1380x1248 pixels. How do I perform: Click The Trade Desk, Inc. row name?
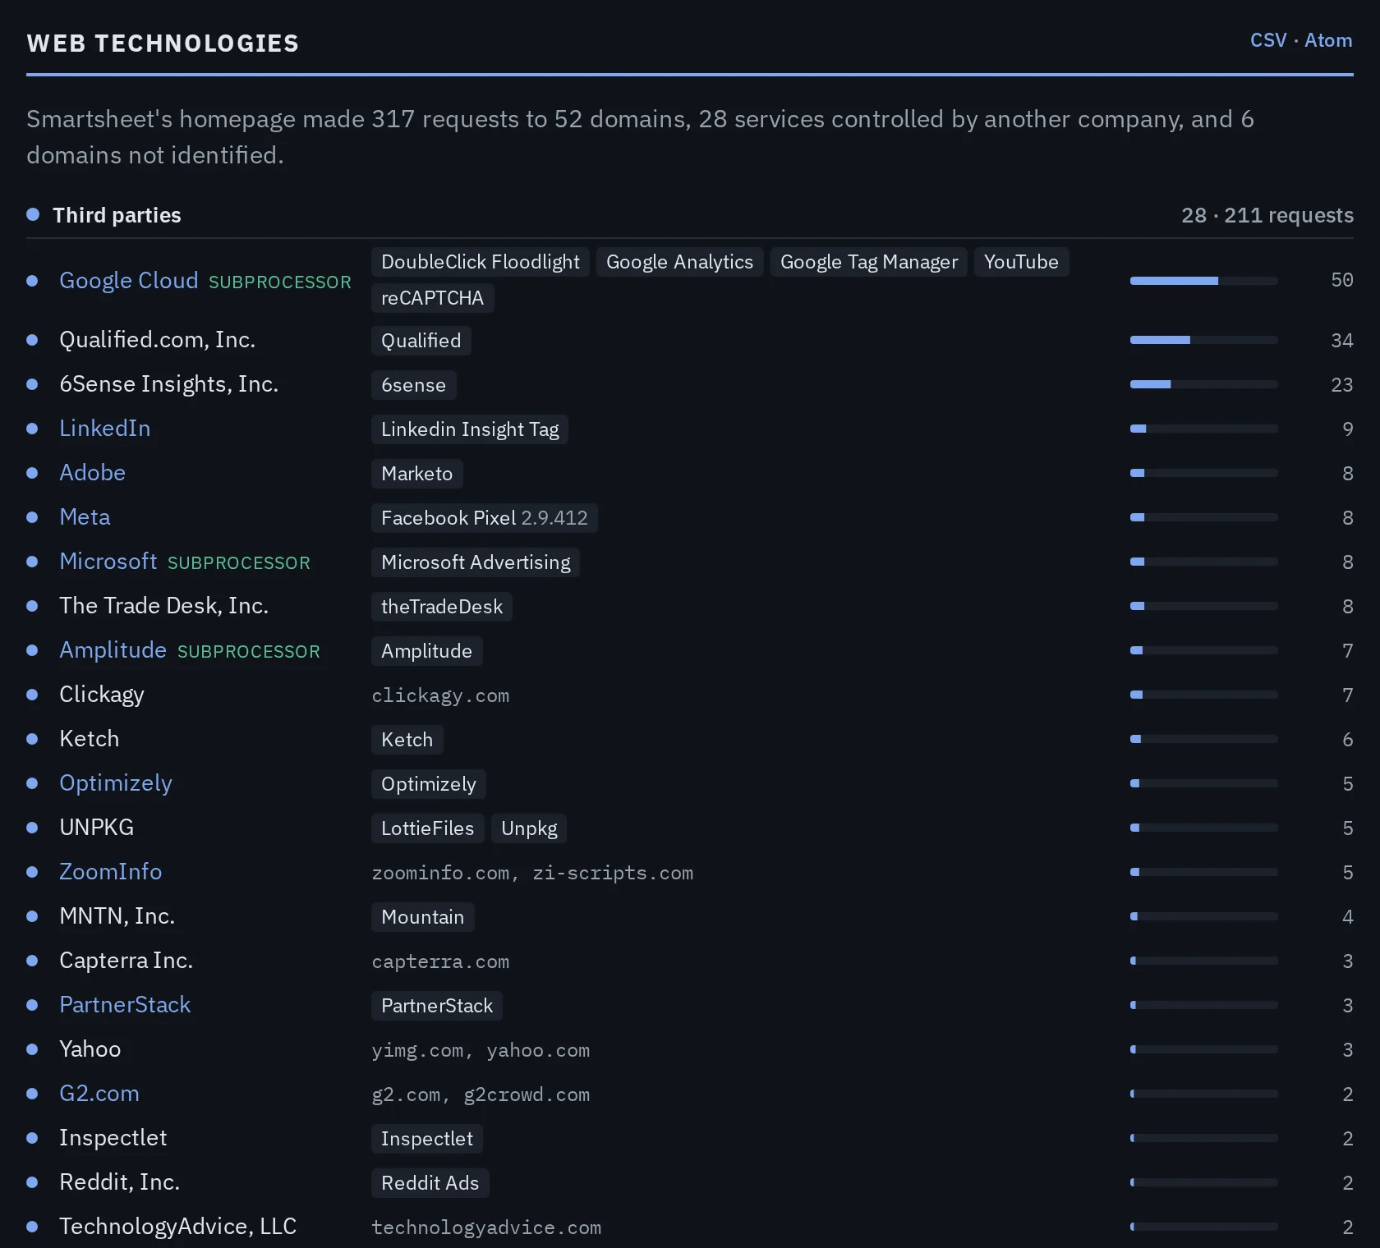[x=164, y=606]
